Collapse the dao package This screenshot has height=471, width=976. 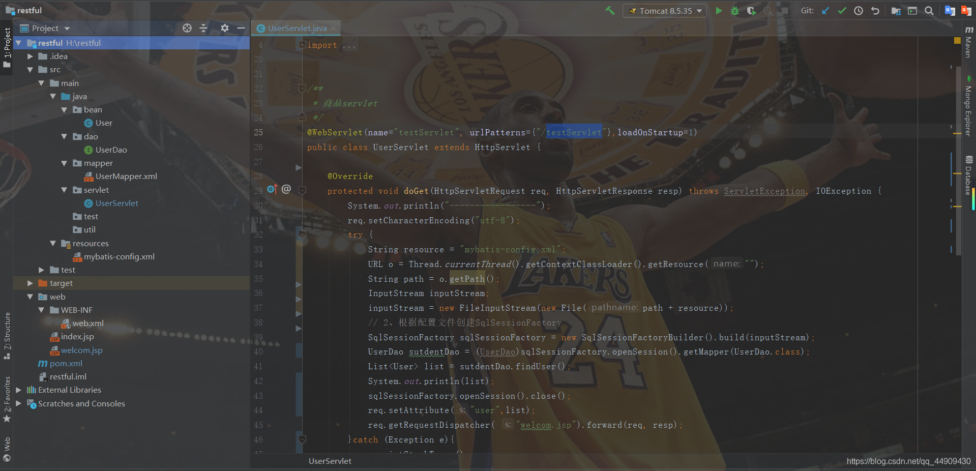[64, 136]
